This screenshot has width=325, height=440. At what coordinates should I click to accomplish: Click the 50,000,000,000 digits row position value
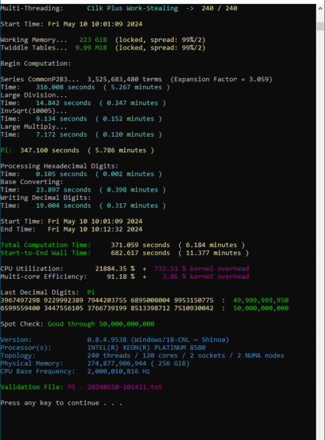pyautogui.click(x=261, y=308)
